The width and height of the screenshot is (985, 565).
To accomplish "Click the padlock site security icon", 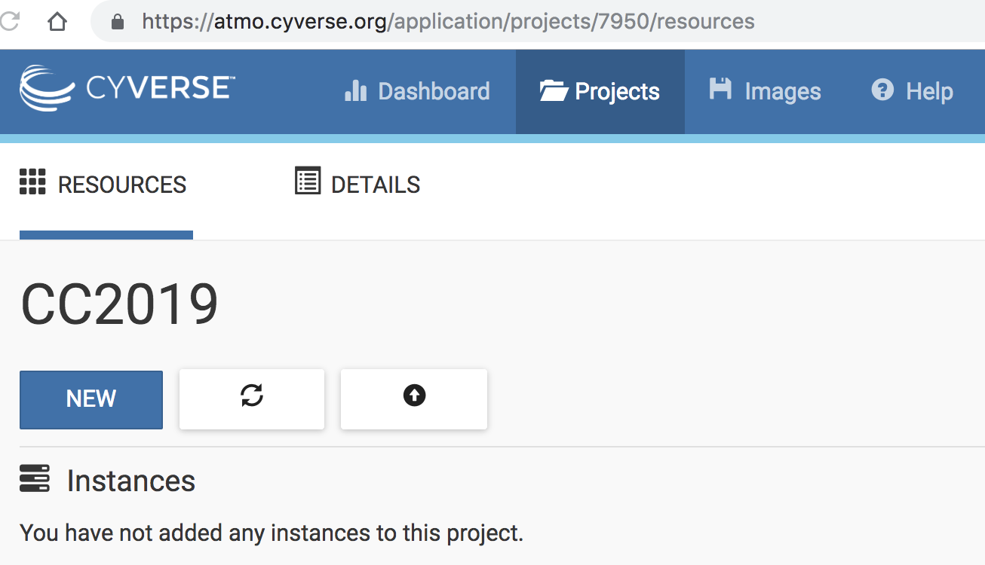I will 117,21.
